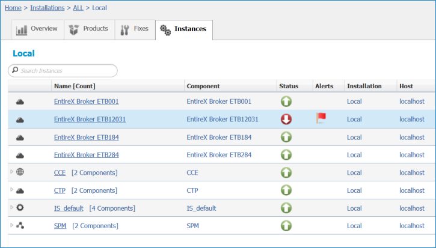Click '[4 Components]' text in IS_default row
Viewport: 436px width, 248px height.
tap(112, 208)
